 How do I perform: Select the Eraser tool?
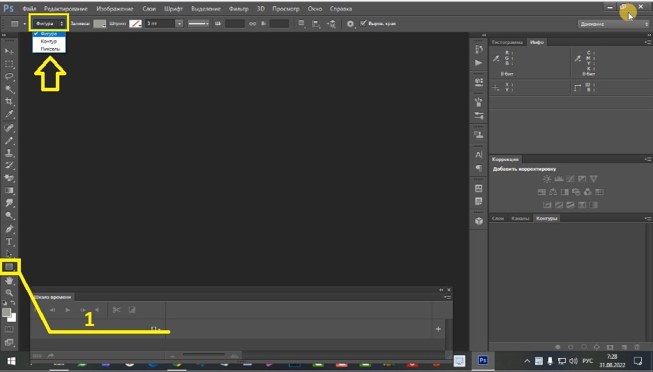tap(9, 178)
